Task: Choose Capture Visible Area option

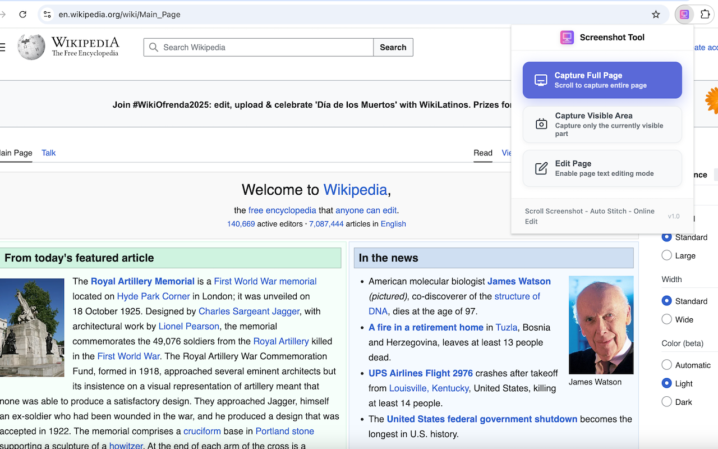Action: point(602,125)
